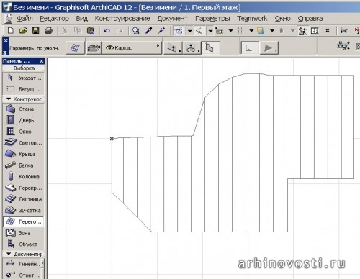Select the rotated geometry method button
Screen dimensions: 360x279
[192, 48]
